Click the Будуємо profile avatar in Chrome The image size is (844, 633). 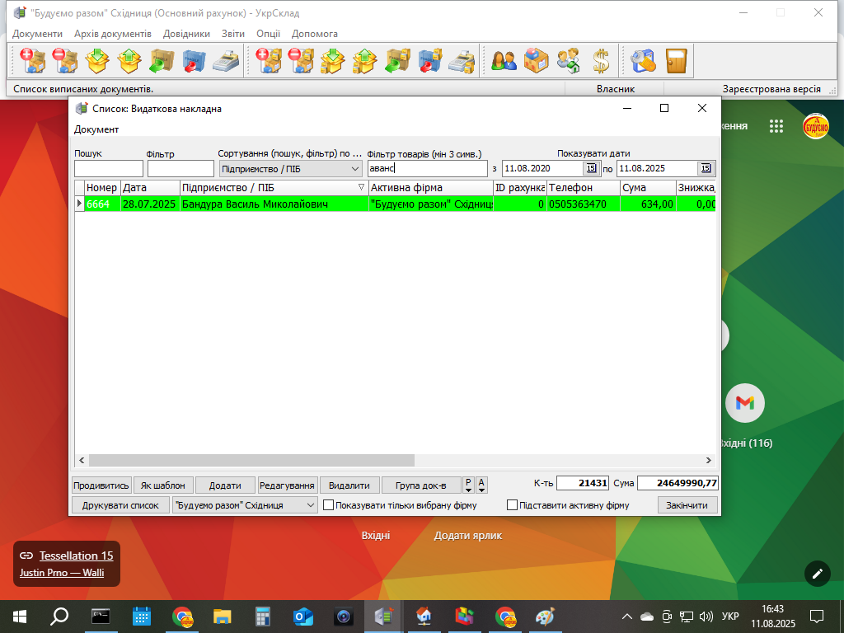pyautogui.click(x=815, y=126)
